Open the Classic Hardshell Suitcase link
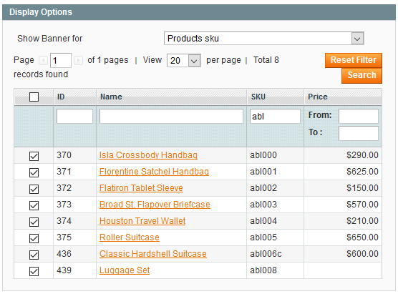Screen dimensions: 398x294 pyautogui.click(x=153, y=254)
